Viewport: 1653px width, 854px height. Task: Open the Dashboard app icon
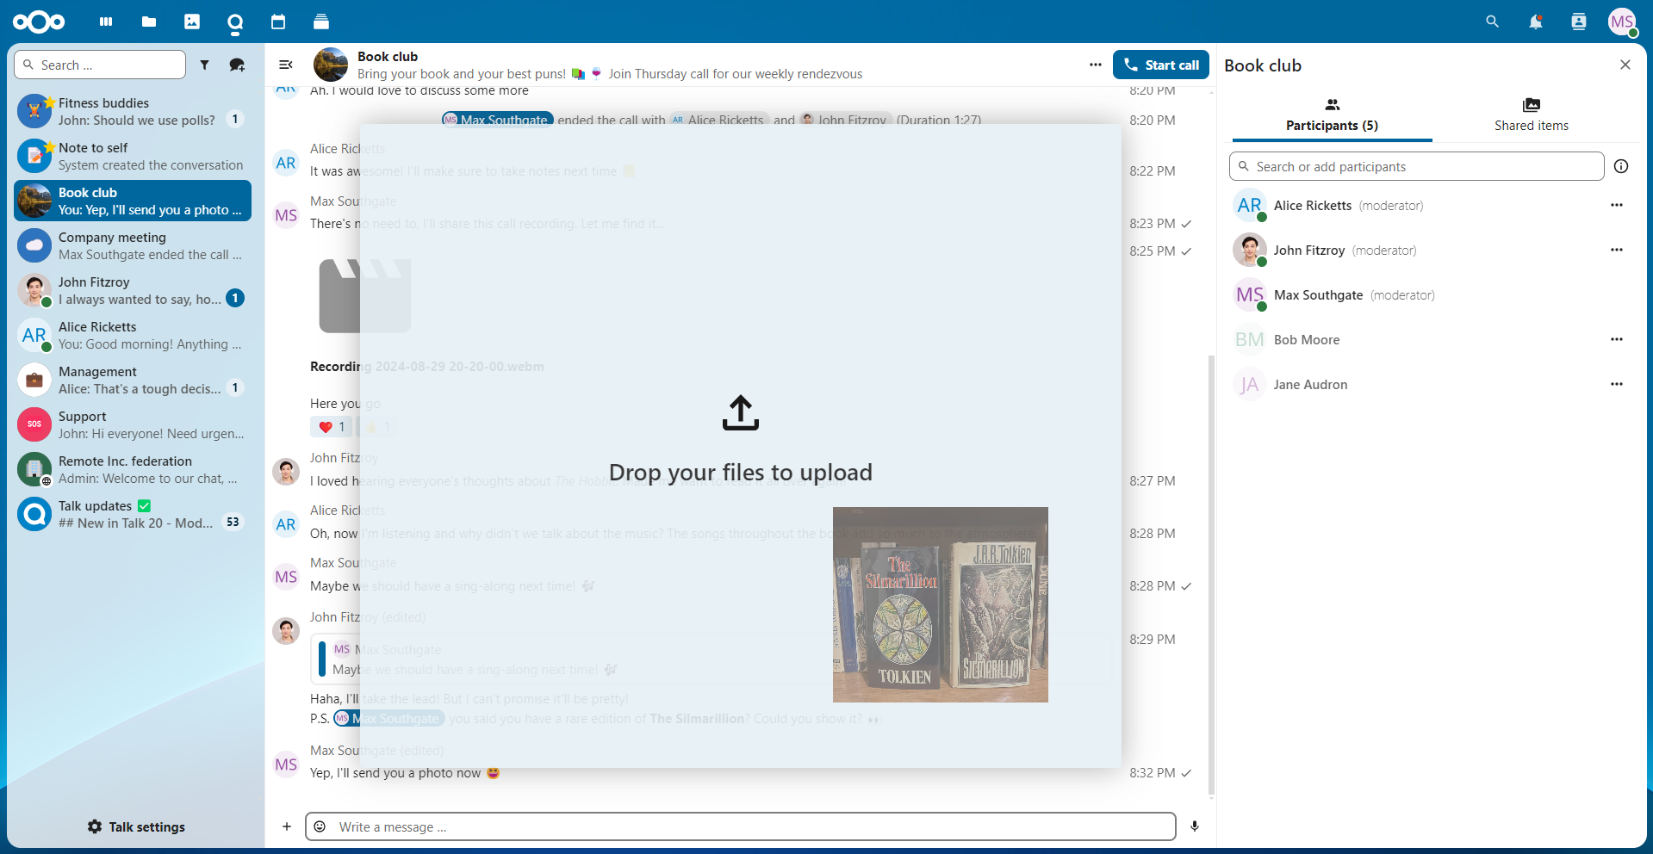coord(106,22)
